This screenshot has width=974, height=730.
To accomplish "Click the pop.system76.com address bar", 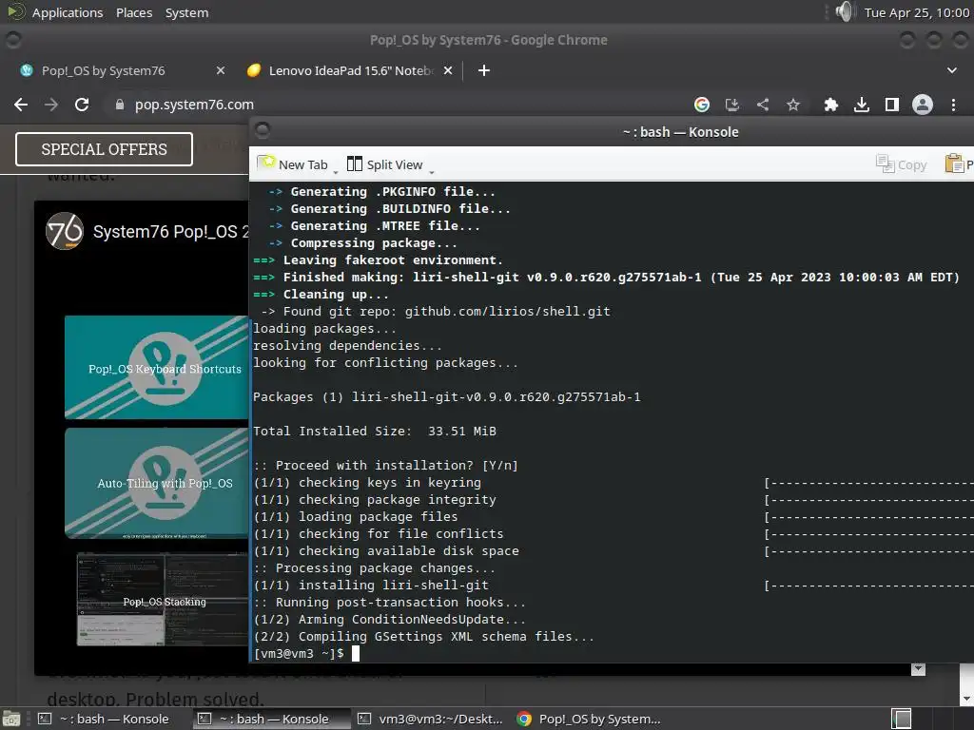I will [x=194, y=105].
